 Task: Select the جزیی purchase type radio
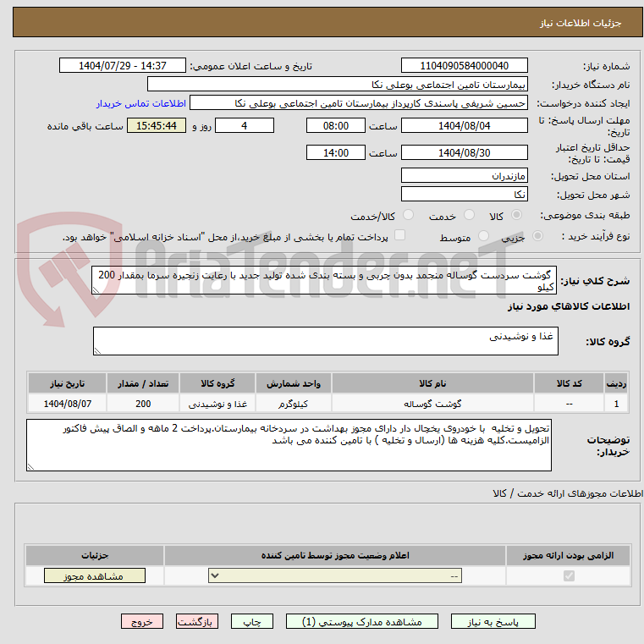point(537,236)
